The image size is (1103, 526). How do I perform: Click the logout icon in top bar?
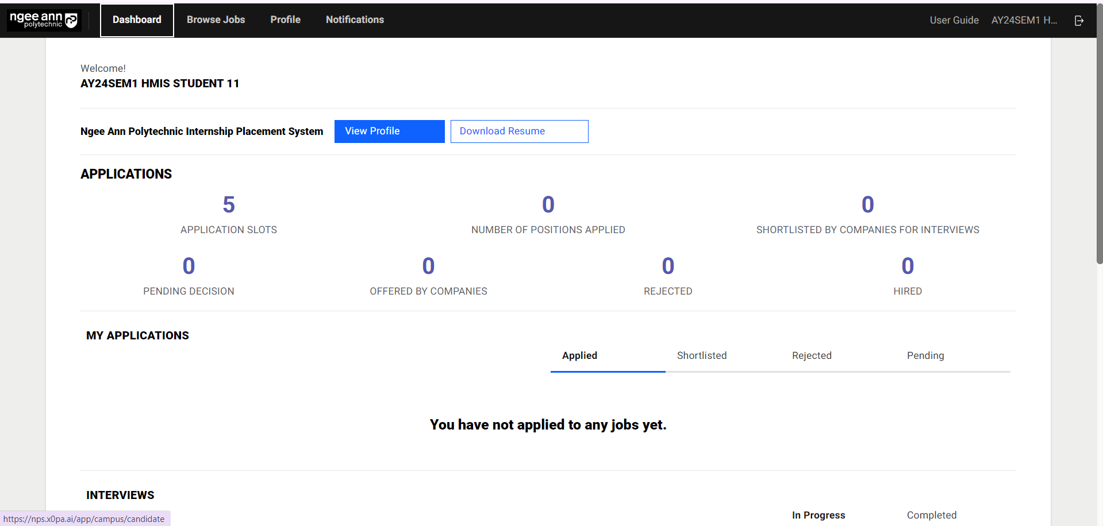[1079, 21]
